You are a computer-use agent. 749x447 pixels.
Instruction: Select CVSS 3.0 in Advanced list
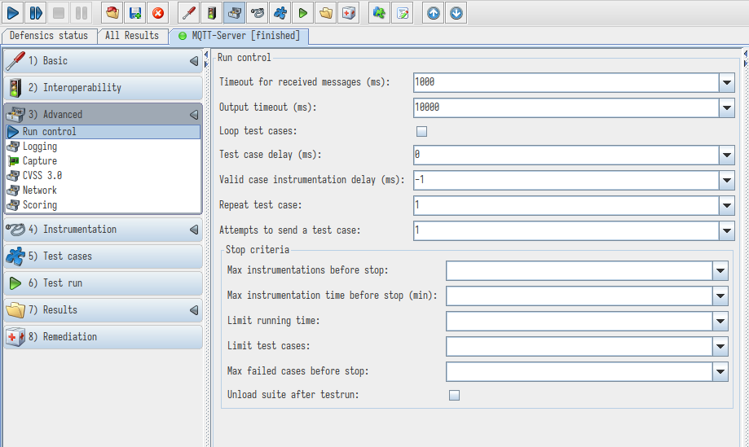click(104, 176)
